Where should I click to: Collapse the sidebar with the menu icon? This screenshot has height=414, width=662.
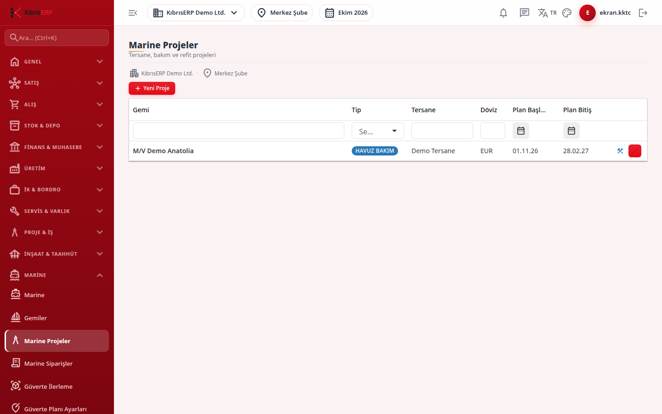pyautogui.click(x=133, y=13)
